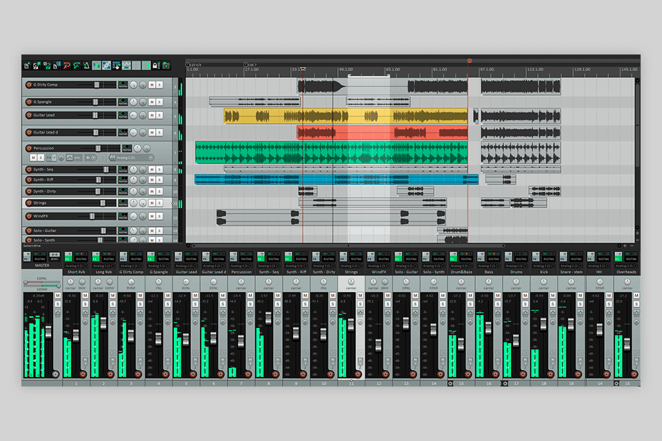Click the MASTER strip MONO button
Viewport: 662px width, 441px height.
point(54,257)
